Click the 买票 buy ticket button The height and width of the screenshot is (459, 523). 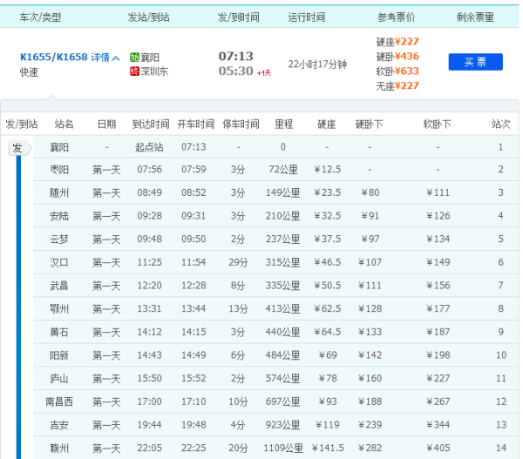click(475, 62)
